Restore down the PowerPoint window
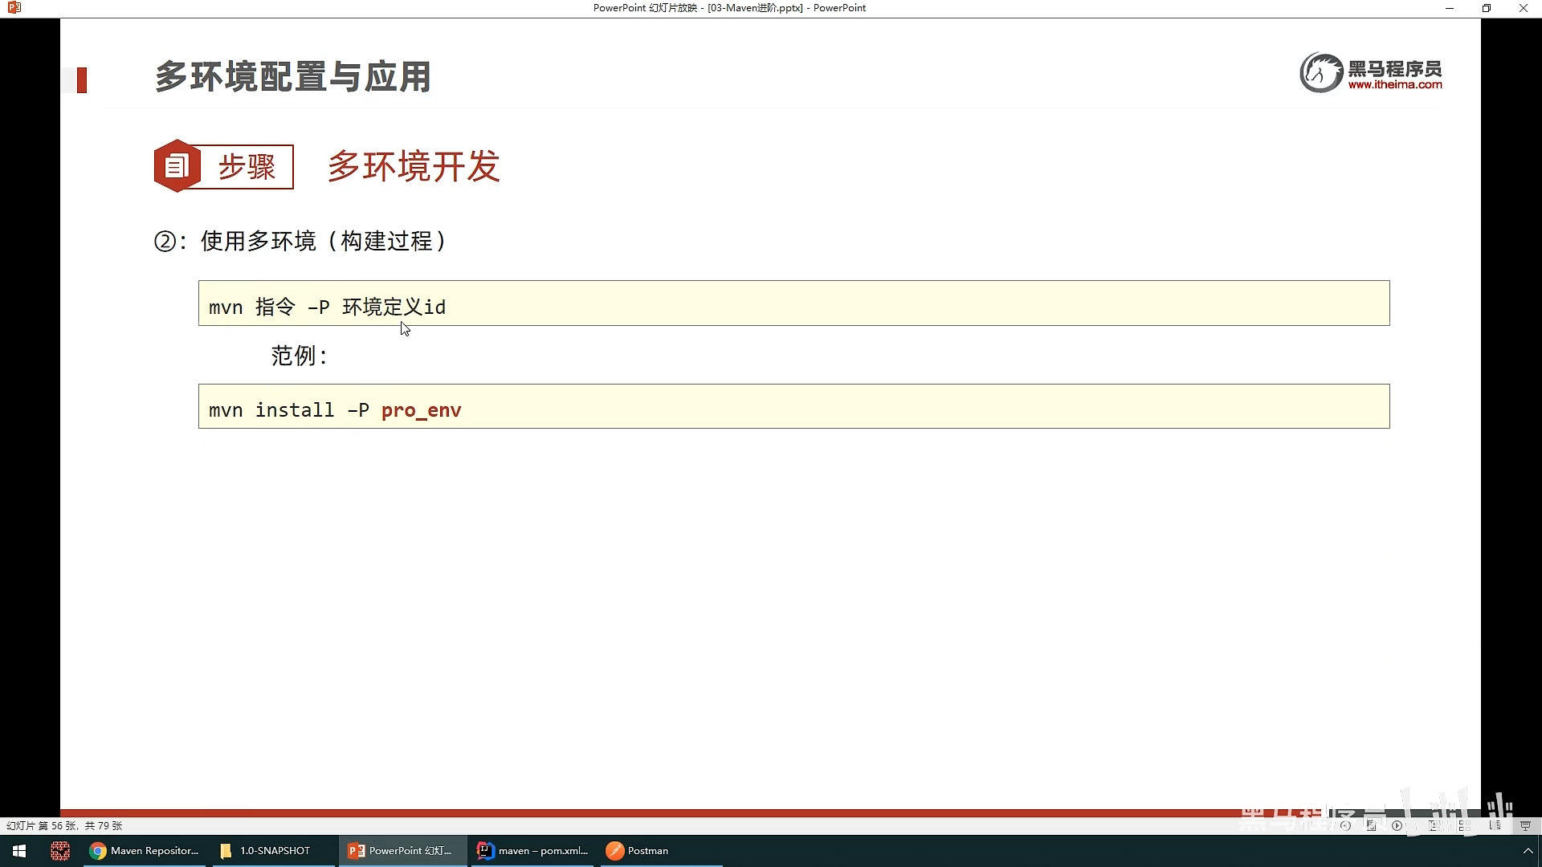This screenshot has width=1542, height=867. click(x=1486, y=8)
